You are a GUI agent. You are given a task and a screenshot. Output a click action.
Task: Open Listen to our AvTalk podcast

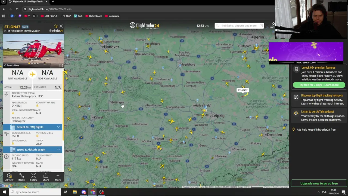coord(317,112)
